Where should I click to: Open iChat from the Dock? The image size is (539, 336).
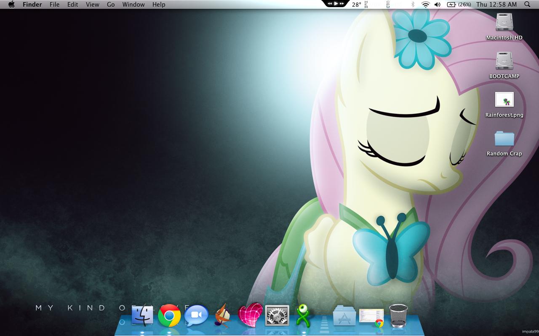coord(197,316)
